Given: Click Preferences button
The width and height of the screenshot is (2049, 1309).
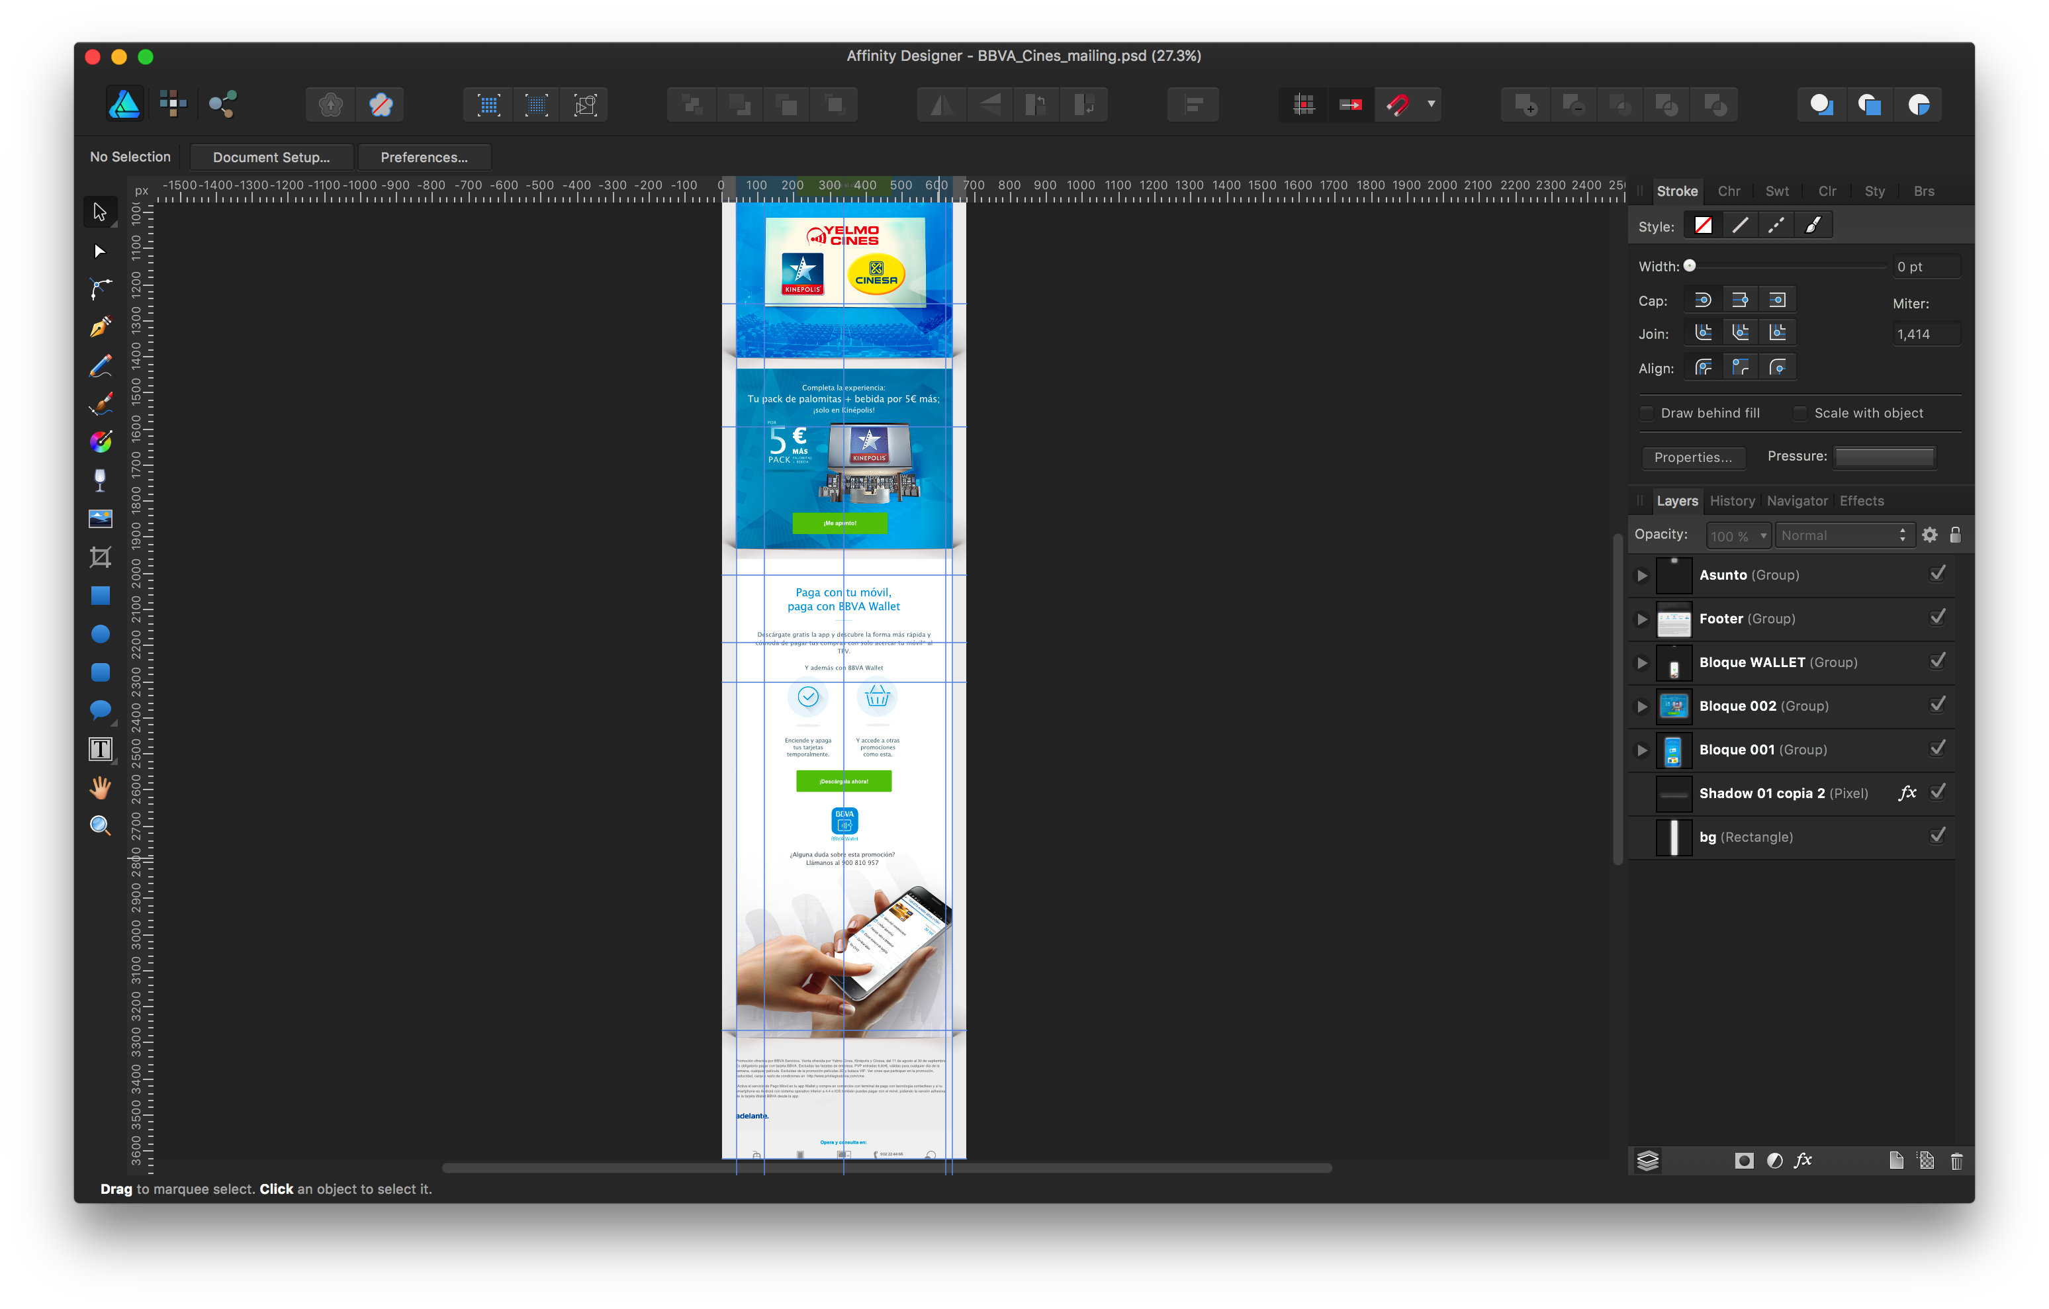Looking at the screenshot, I should pyautogui.click(x=424, y=158).
